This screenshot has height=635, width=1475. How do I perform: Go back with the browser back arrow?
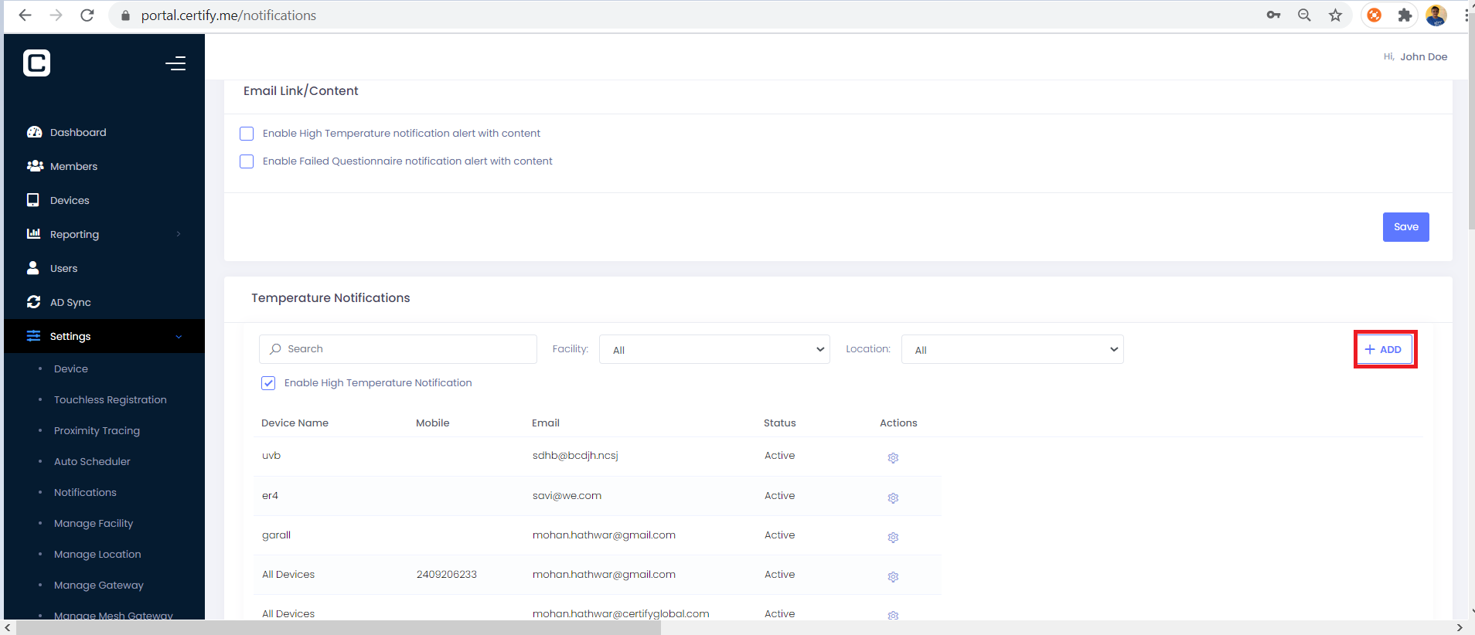25,15
